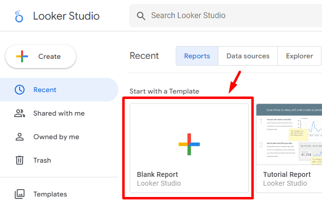Open the Explorer tab
322x220 pixels.
299,56
